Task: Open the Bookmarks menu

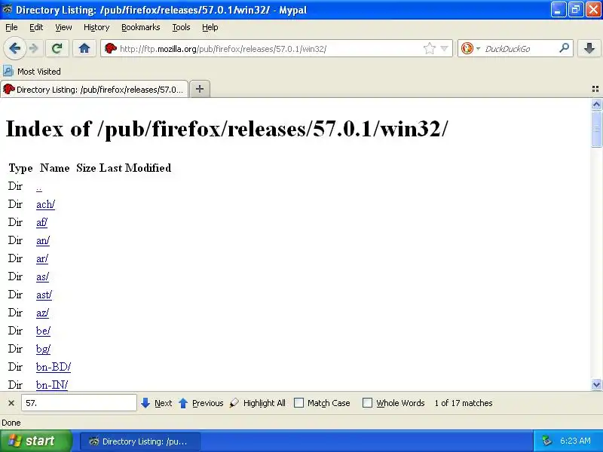Action: (141, 27)
